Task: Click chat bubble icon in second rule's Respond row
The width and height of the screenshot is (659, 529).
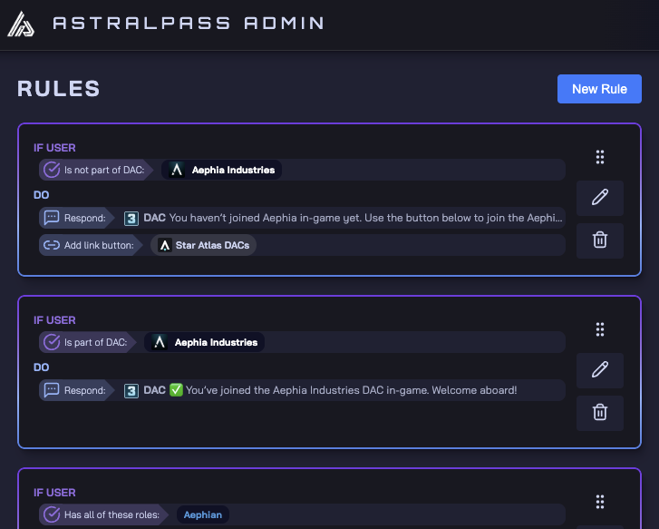Action: pos(52,390)
